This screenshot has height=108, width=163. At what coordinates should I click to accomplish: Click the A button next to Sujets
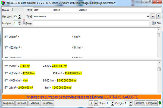(96, 103)
